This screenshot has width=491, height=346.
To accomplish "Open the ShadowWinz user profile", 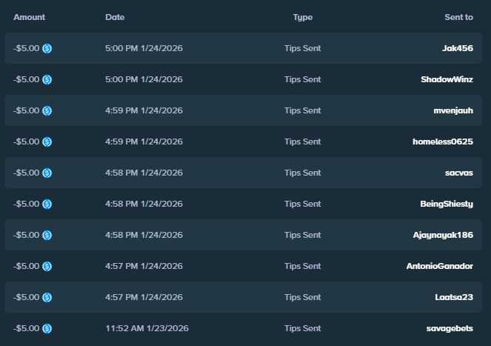I will [447, 79].
